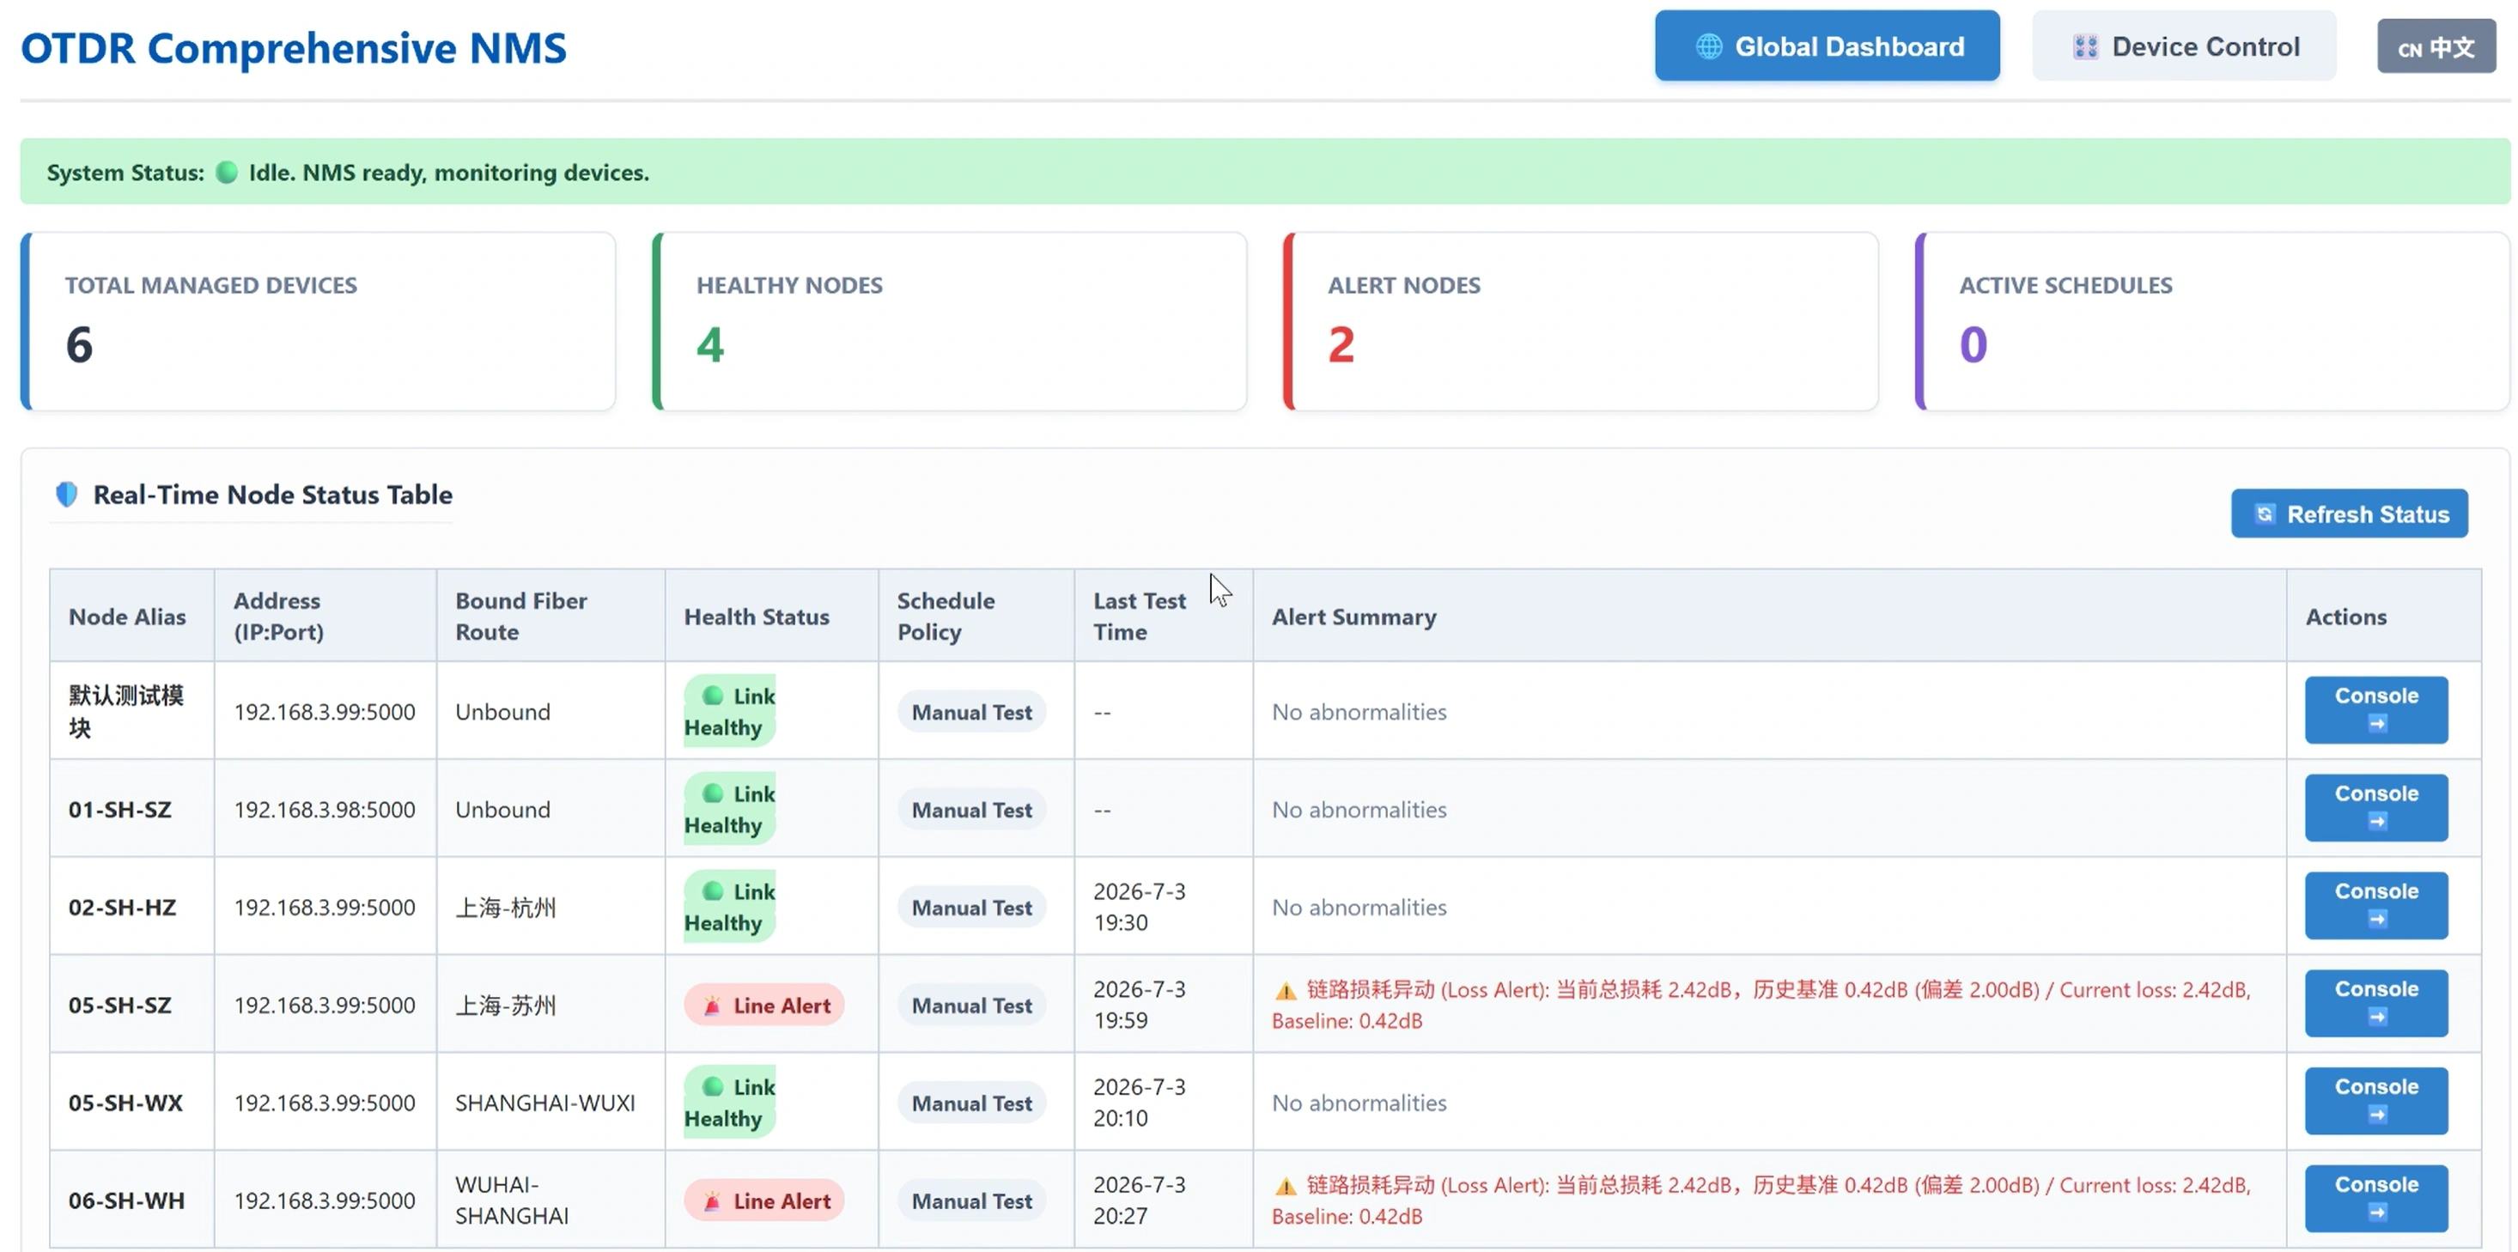Click the Idle. NMS ready system status message
Screen dimensions: 2518x1252
(x=448, y=172)
